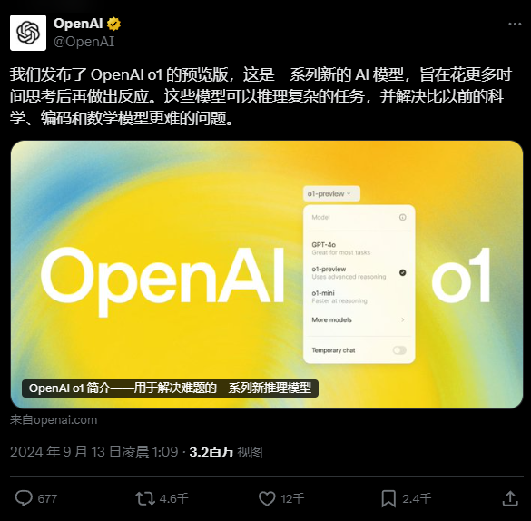Like the post with heart icon

pyautogui.click(x=267, y=498)
